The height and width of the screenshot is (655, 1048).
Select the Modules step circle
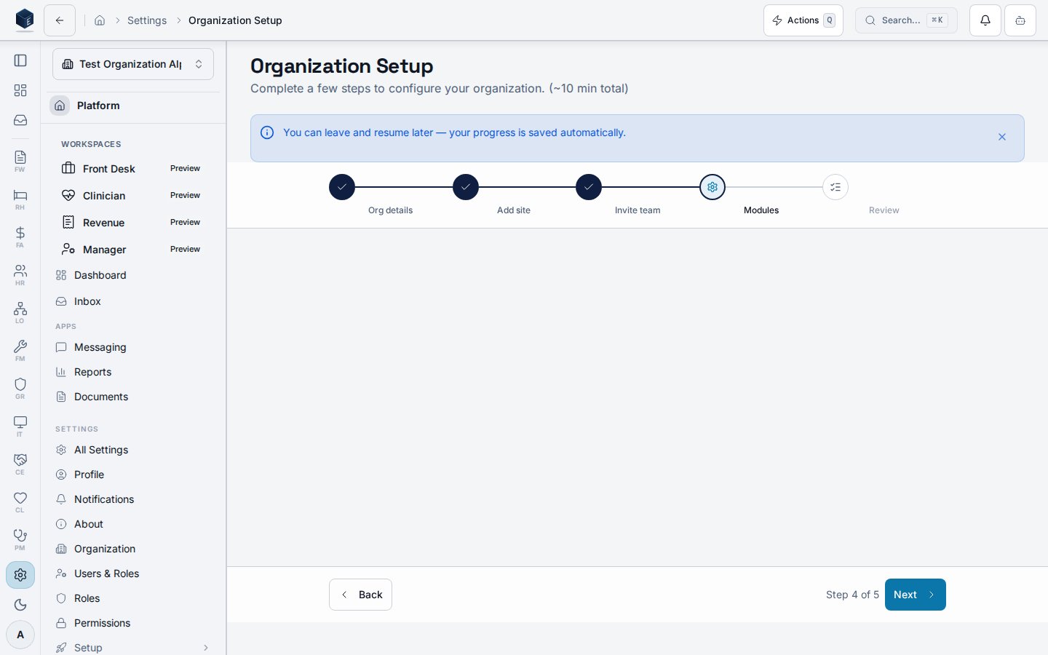coord(712,187)
